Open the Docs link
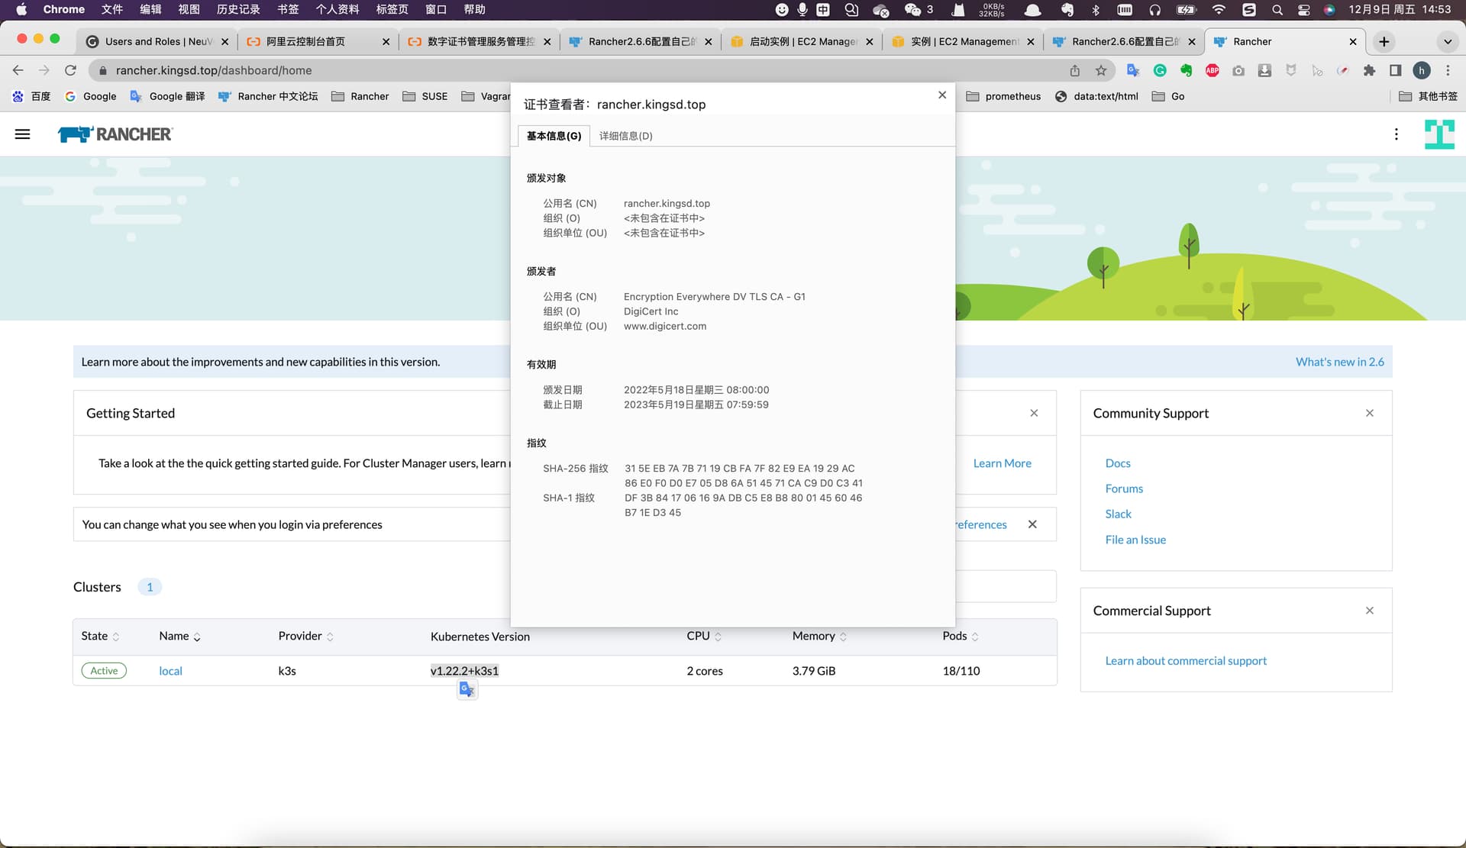 tap(1118, 463)
